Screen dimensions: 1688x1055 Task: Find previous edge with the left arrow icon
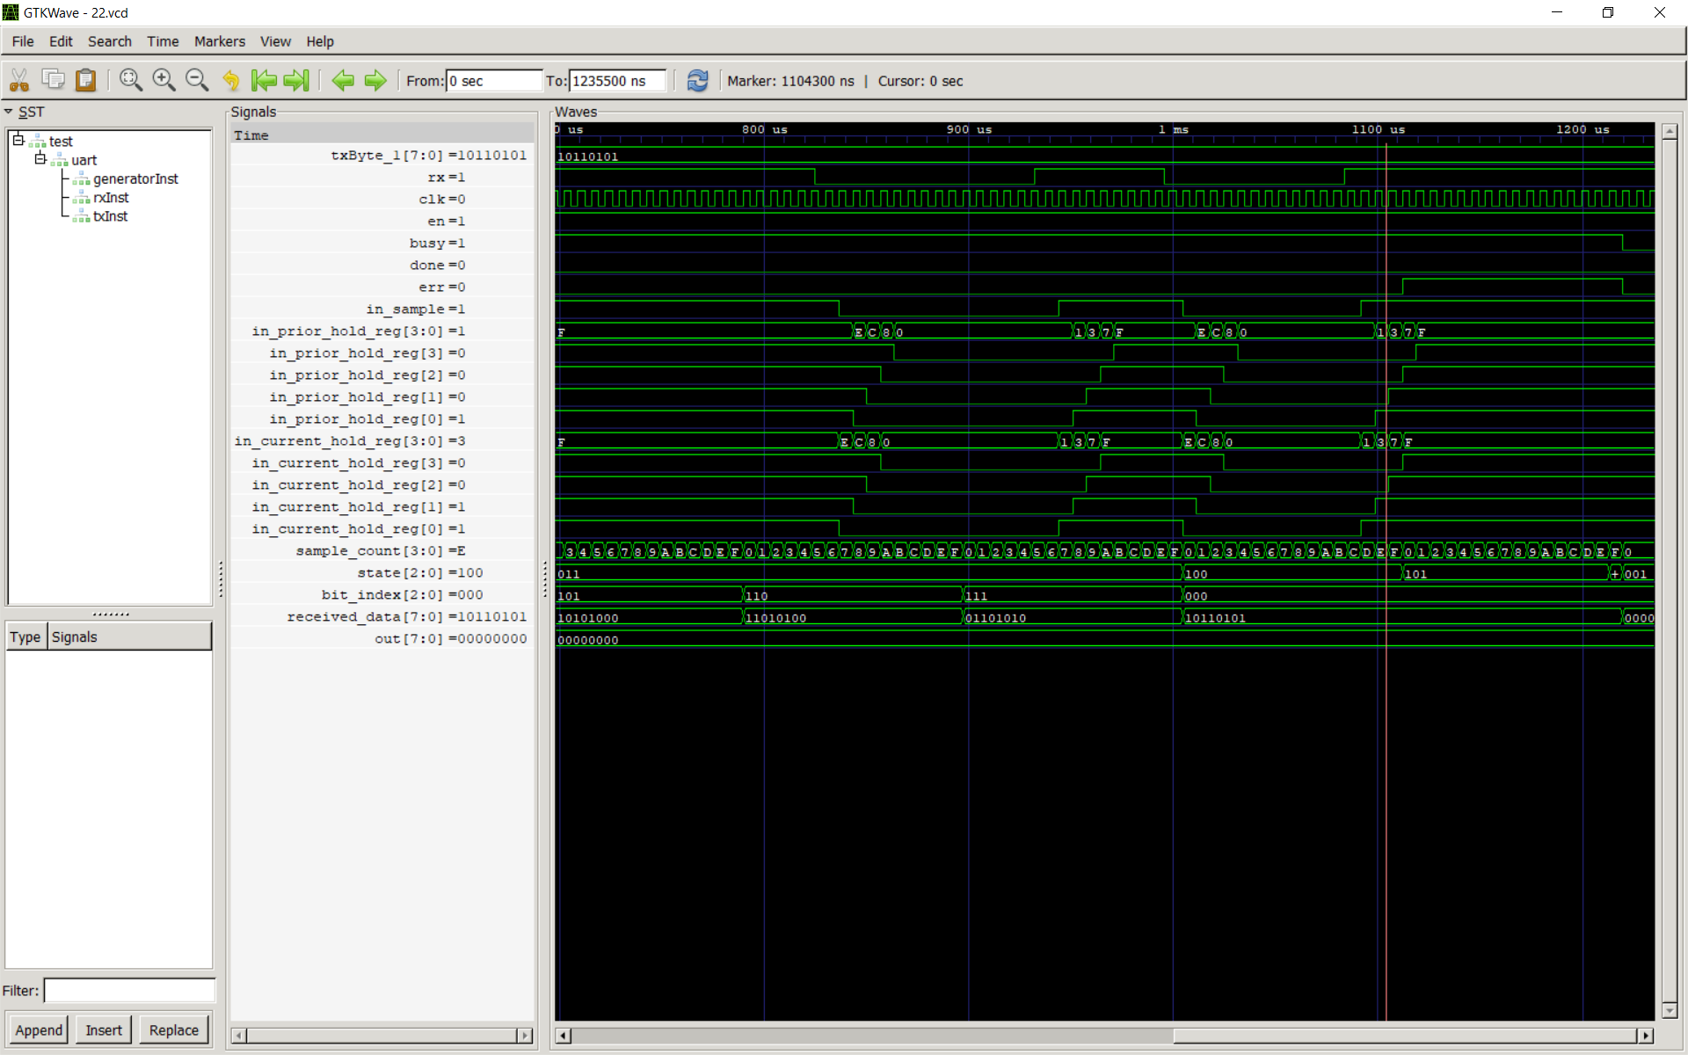tap(343, 80)
